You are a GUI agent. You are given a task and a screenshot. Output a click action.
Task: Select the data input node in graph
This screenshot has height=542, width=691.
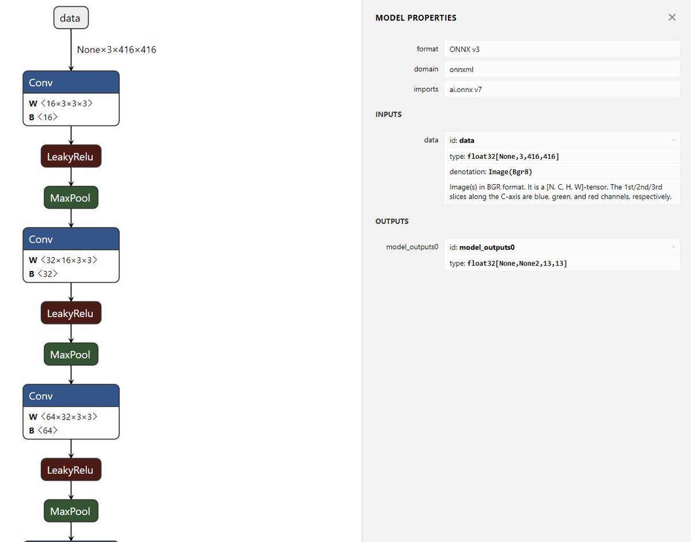click(71, 18)
